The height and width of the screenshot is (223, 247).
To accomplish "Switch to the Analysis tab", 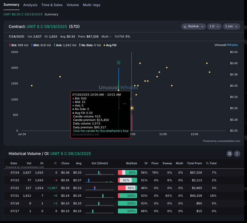I will click(x=30, y=5).
